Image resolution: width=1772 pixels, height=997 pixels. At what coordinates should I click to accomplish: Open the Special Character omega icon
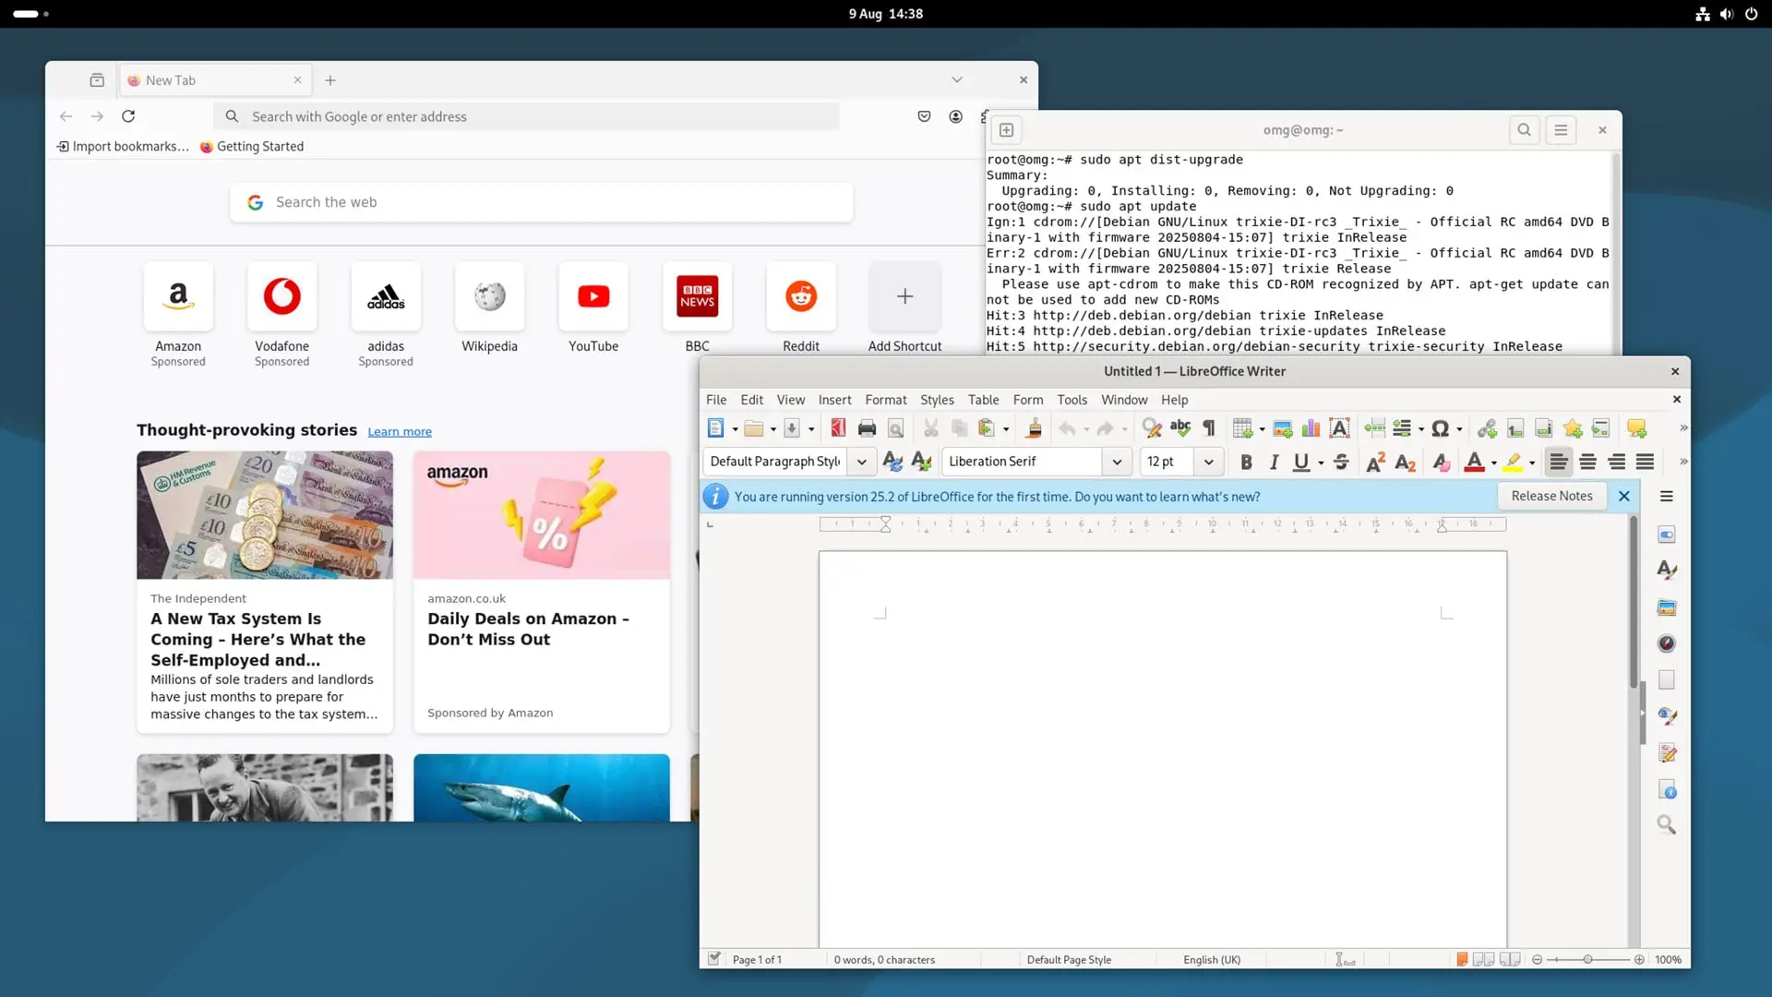[x=1440, y=428]
